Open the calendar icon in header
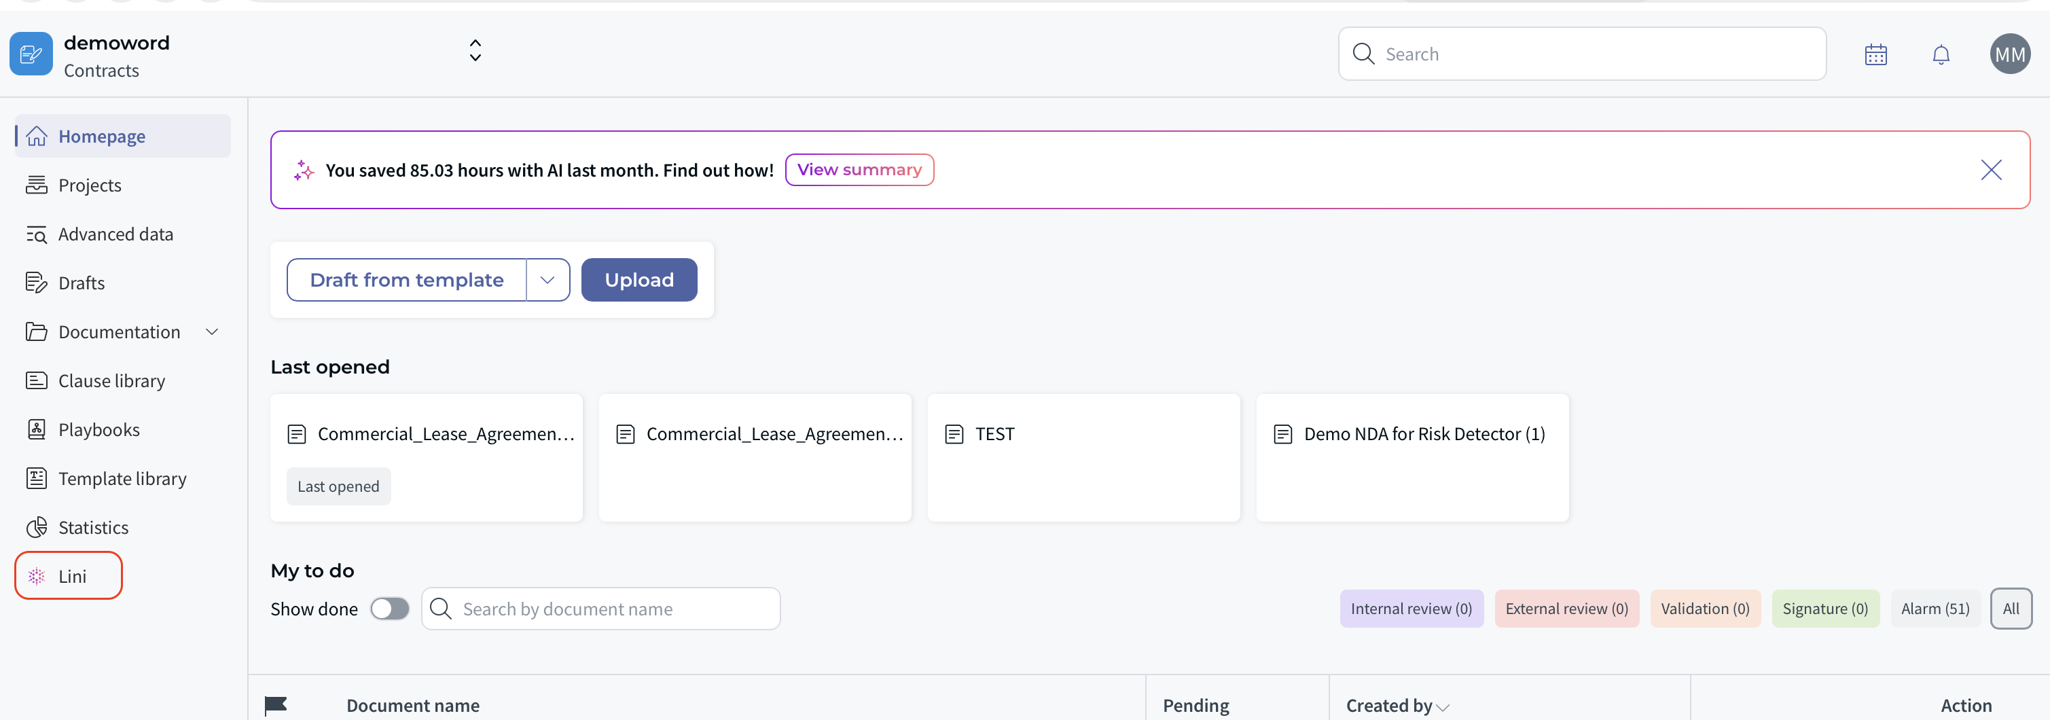This screenshot has width=2050, height=720. click(1875, 55)
